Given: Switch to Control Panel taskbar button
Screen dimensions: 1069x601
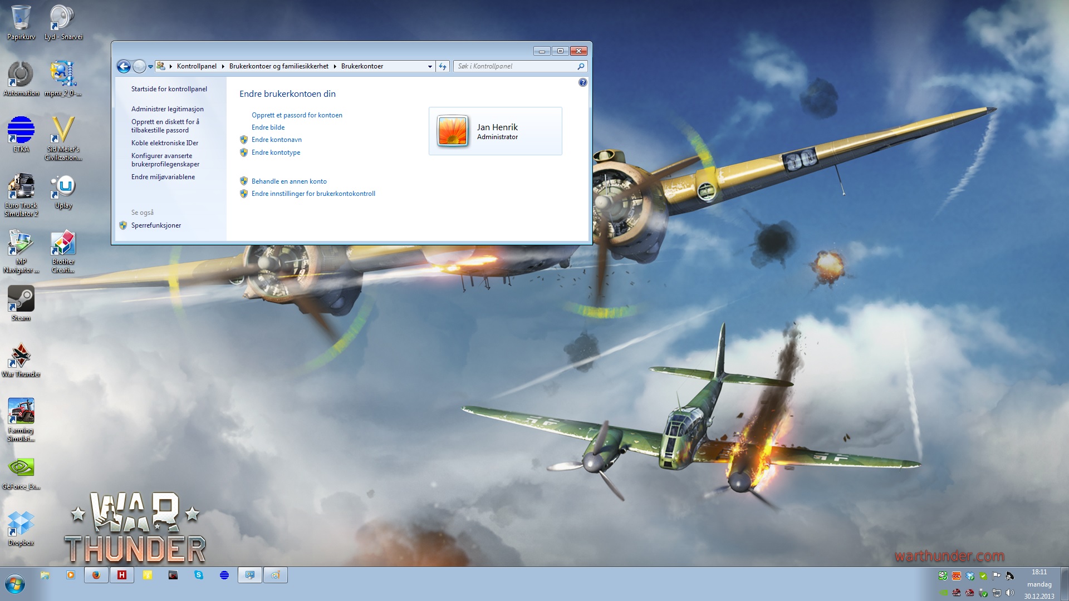Looking at the screenshot, I should (x=250, y=575).
